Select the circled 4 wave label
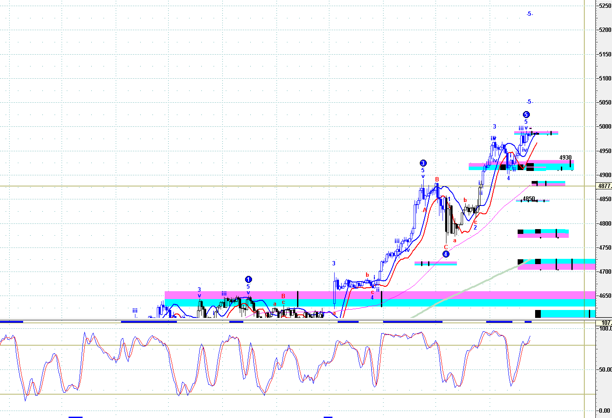 tap(446, 254)
